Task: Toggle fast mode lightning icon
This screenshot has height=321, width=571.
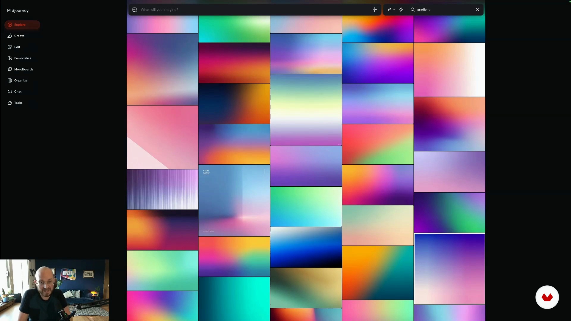Action: click(401, 10)
